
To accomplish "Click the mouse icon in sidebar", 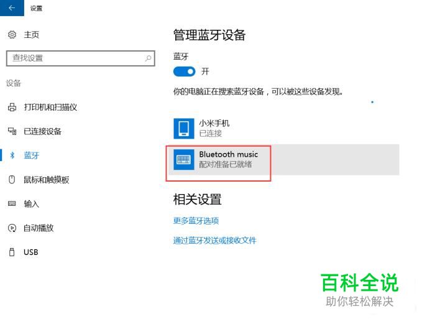I will pos(12,180).
